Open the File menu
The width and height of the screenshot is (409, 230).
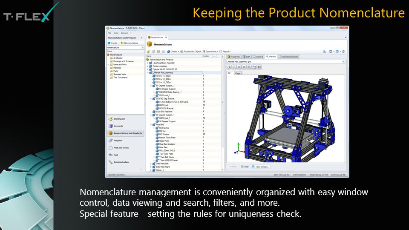(109, 33)
